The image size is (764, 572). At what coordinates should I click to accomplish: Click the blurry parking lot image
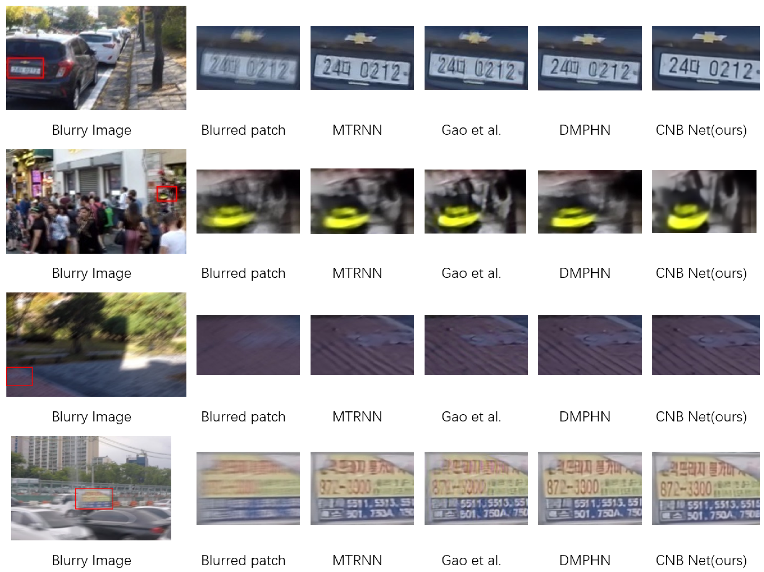91,488
